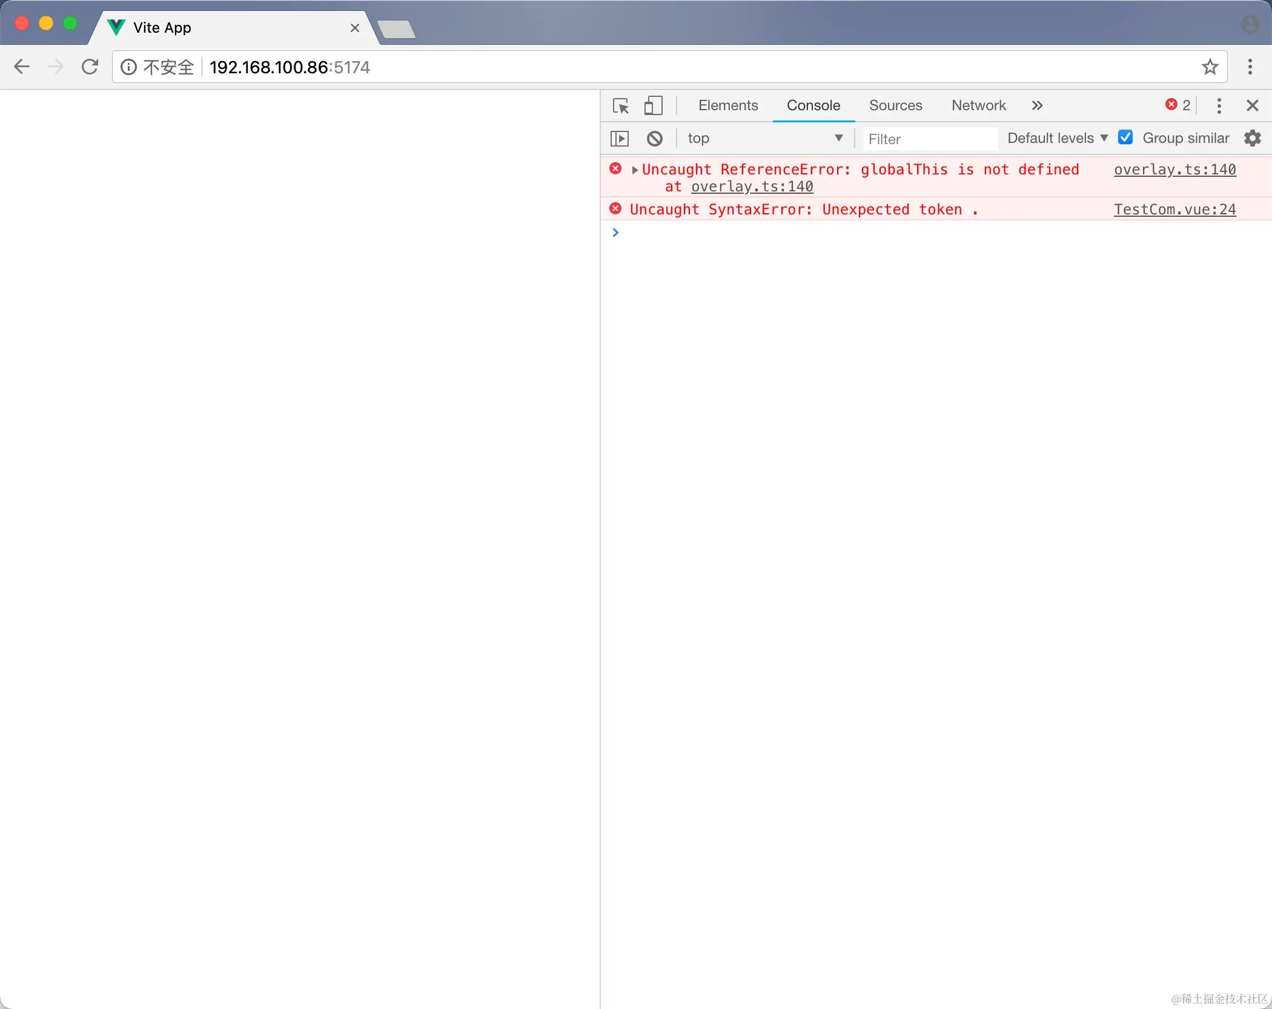Open DevTools three-dot customize menu

pyautogui.click(x=1219, y=106)
